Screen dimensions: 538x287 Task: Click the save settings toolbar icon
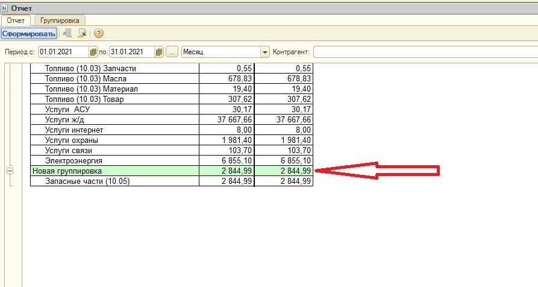(x=82, y=33)
